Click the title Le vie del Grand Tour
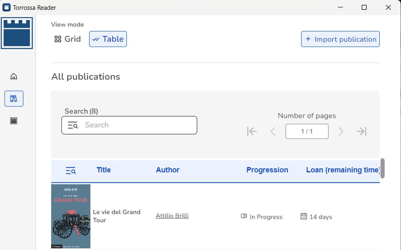 [117, 216]
